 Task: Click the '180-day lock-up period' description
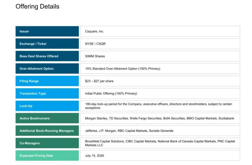click(159, 106)
